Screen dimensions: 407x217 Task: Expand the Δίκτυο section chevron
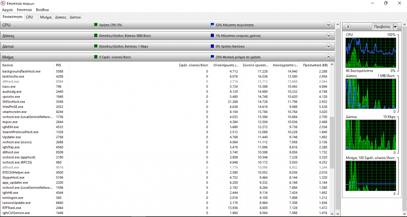click(x=328, y=46)
